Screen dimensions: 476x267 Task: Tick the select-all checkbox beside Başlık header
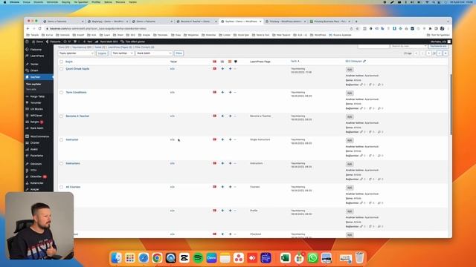61,62
